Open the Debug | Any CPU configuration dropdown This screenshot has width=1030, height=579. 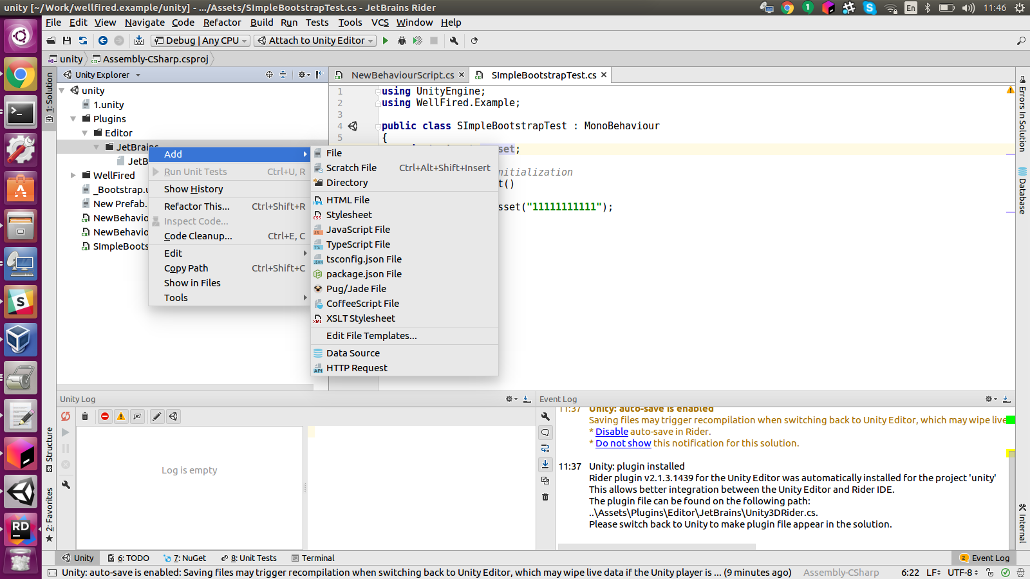pos(200,41)
